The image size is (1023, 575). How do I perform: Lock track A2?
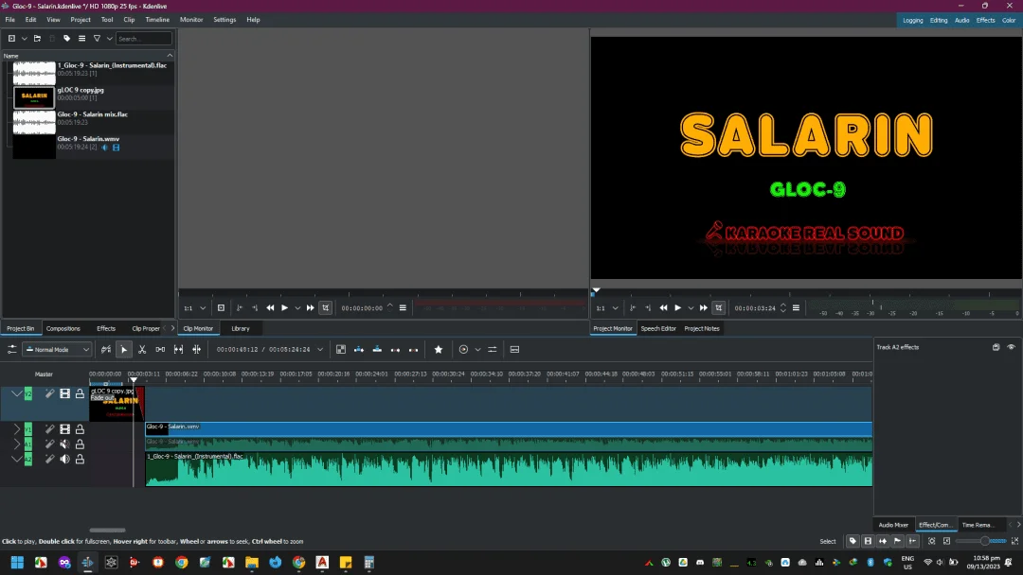click(x=80, y=459)
